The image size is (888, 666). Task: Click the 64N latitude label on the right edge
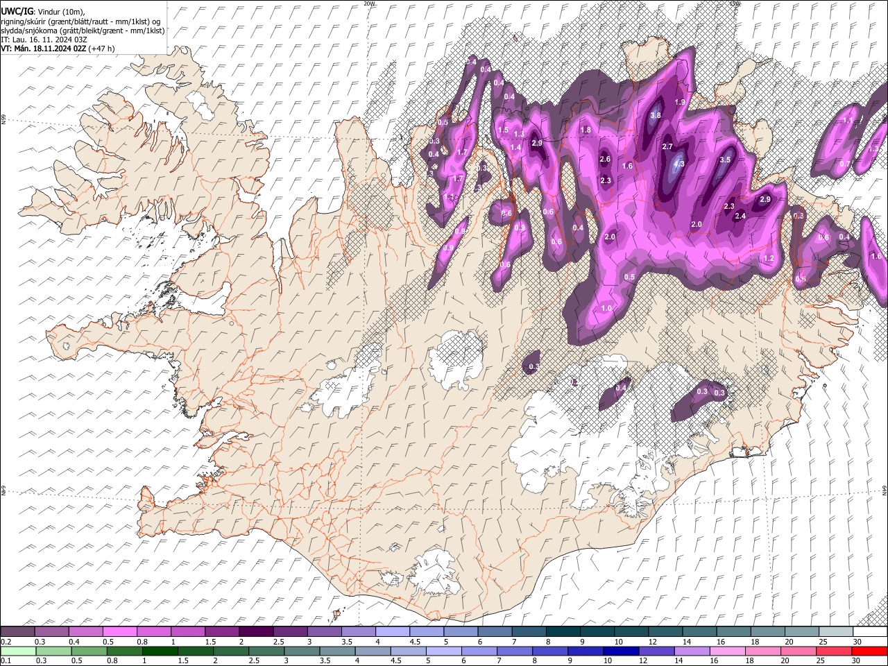tap(885, 490)
